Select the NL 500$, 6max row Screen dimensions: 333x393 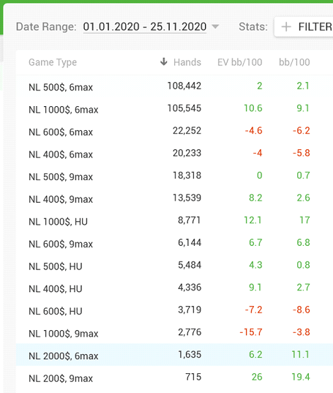tap(174, 86)
